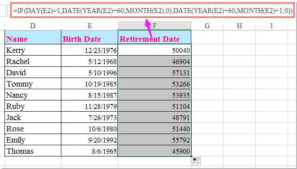Select column F header

pyautogui.click(x=155, y=26)
